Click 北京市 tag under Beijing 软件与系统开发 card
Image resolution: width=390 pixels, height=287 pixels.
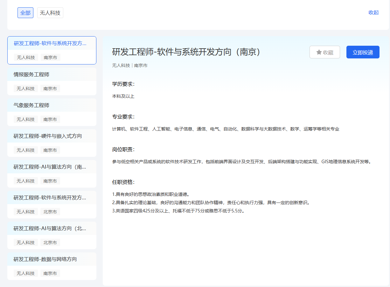50,212
